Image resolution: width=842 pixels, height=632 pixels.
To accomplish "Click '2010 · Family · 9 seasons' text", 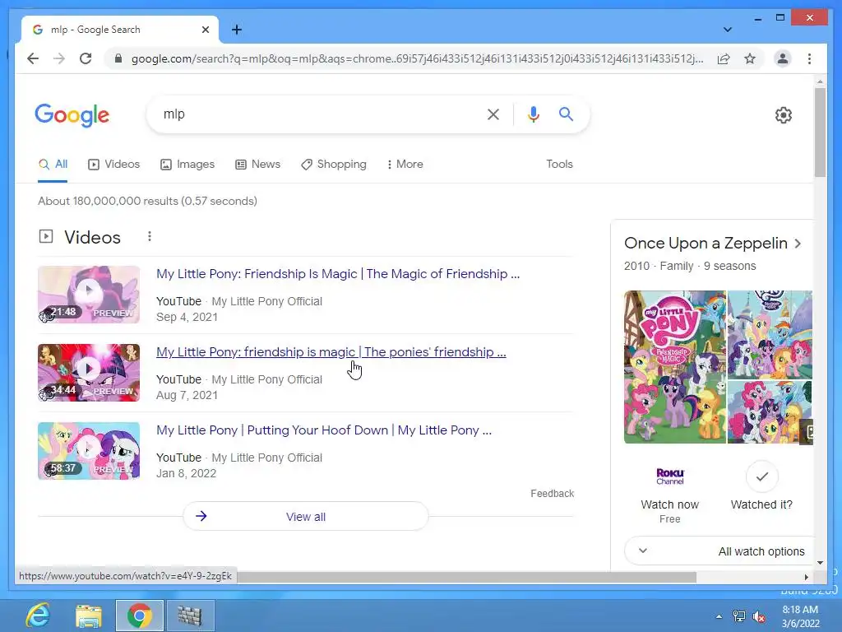I will pyautogui.click(x=690, y=266).
